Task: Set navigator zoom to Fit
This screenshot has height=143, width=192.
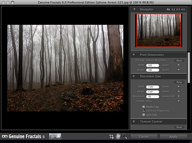Action: pyautogui.click(x=168, y=9)
